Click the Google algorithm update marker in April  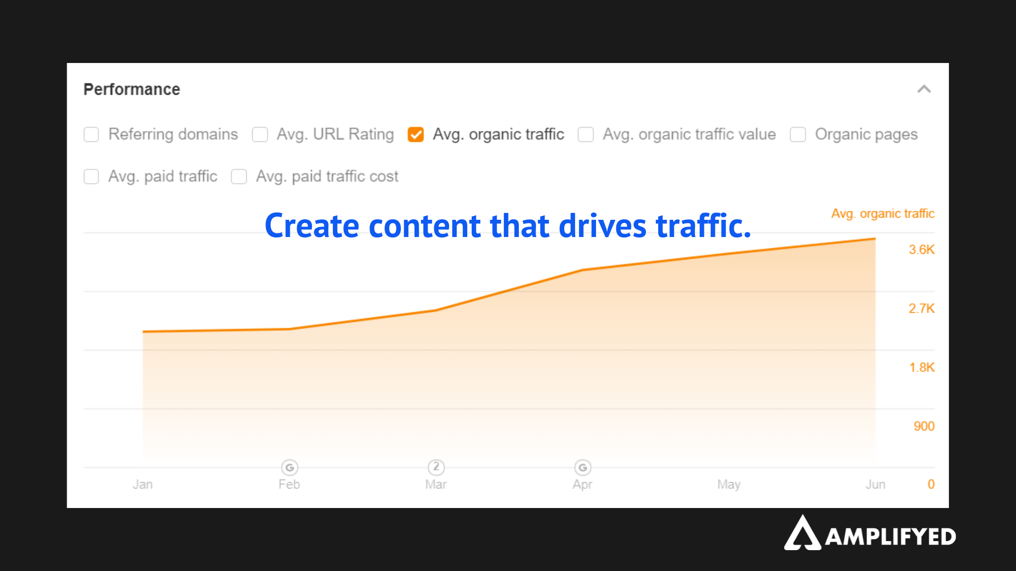click(583, 467)
